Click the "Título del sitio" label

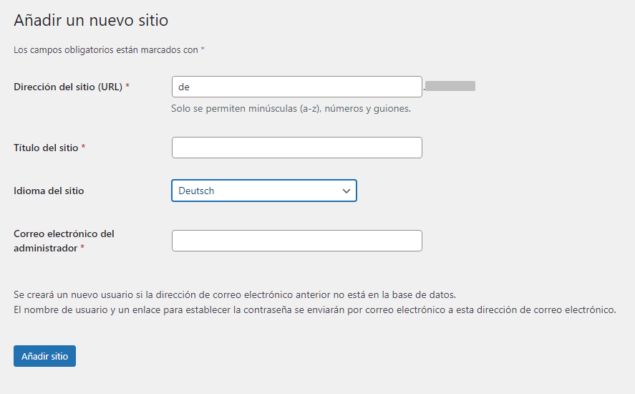click(x=46, y=148)
